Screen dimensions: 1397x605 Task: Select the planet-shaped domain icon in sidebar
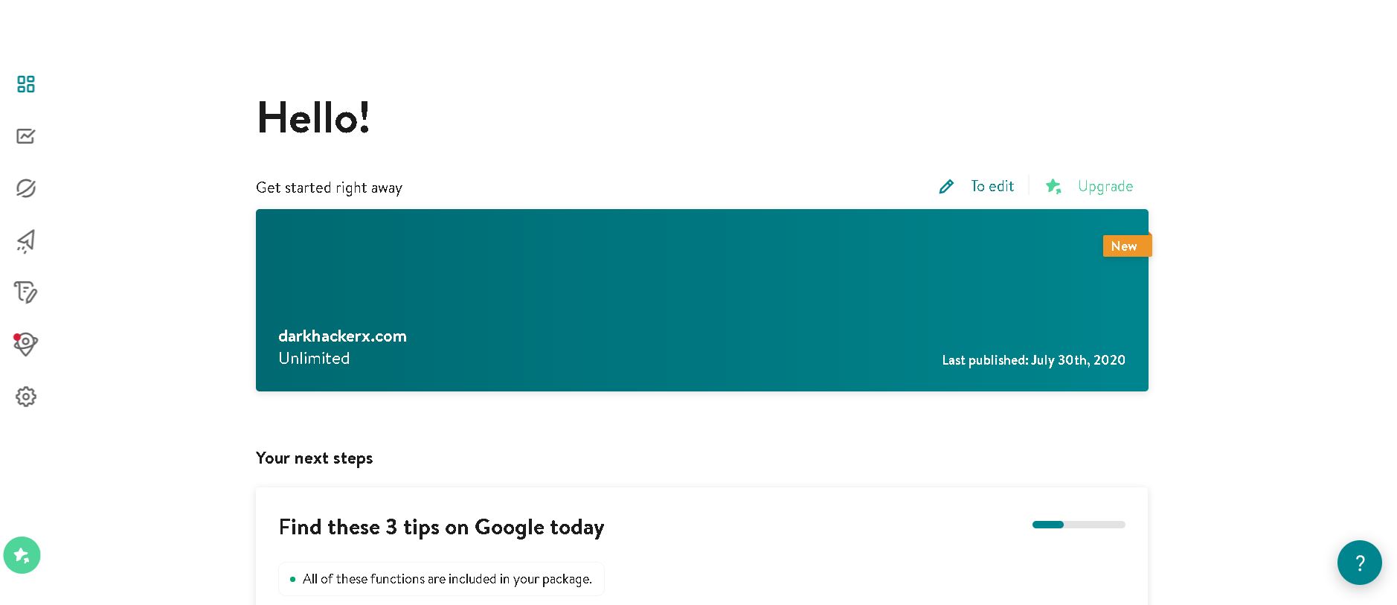coord(26,188)
